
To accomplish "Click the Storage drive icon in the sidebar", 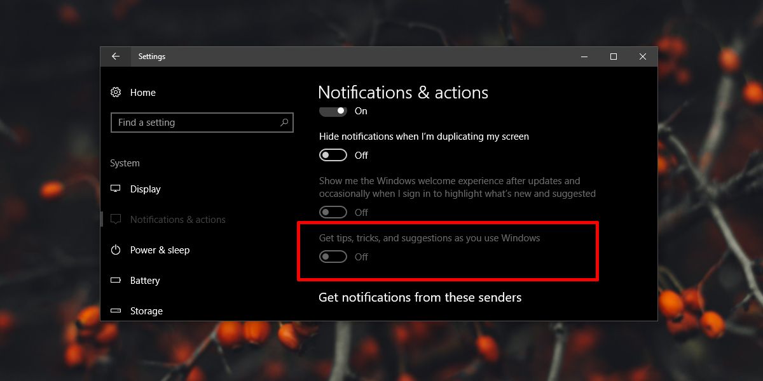I will (x=116, y=311).
